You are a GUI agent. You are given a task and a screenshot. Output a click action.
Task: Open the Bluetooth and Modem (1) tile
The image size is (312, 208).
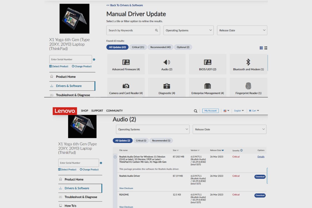tap(248, 64)
